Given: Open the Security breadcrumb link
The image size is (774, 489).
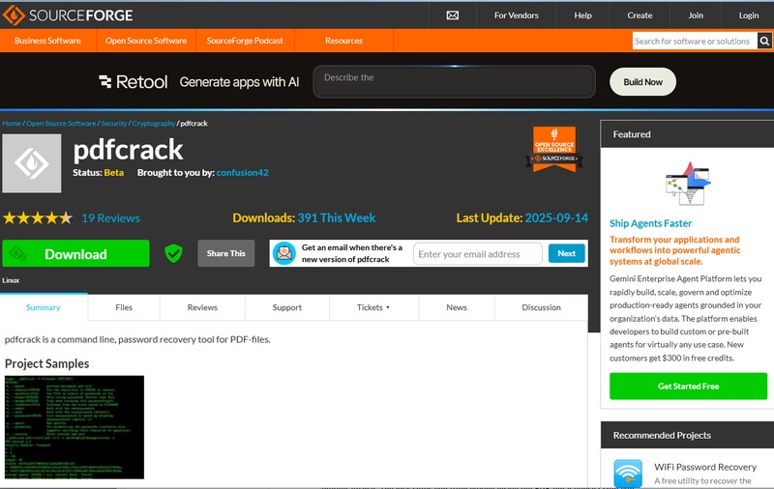Looking at the screenshot, I should [114, 124].
